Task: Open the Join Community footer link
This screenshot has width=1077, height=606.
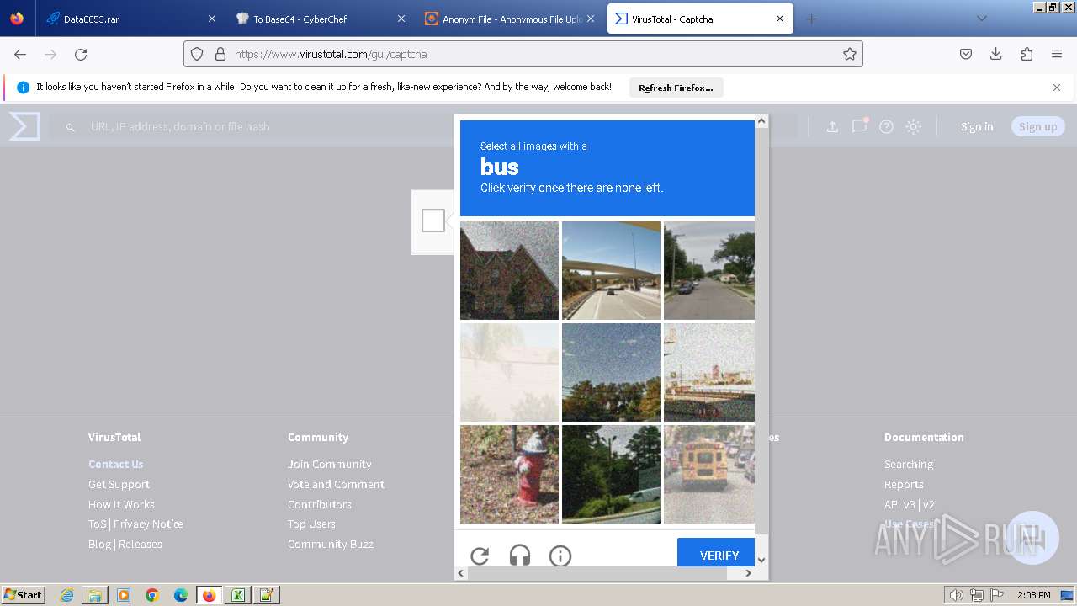Action: (x=329, y=464)
